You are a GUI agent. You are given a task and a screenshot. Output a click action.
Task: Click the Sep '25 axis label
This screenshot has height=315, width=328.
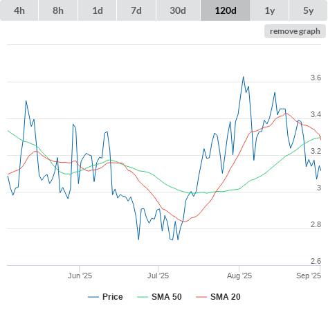pyautogui.click(x=309, y=276)
